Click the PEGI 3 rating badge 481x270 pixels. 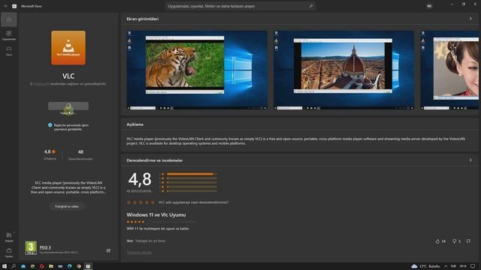31,248
